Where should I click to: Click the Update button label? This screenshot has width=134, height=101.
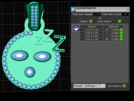pyautogui.click(x=83, y=21)
